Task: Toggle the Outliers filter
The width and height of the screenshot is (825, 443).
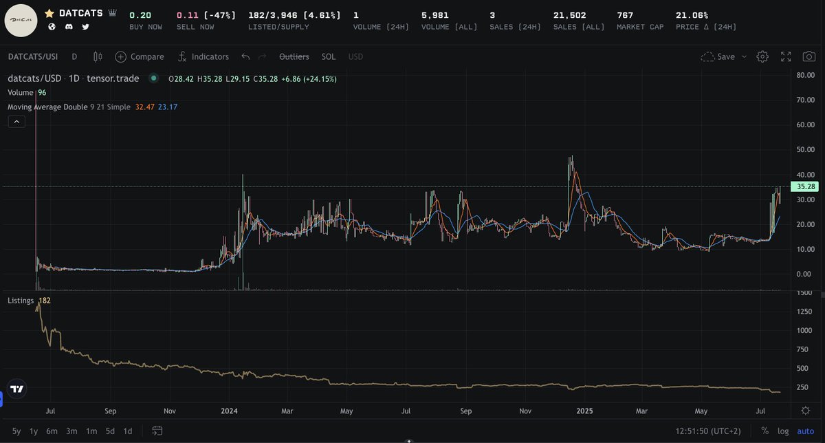Action: pos(294,56)
